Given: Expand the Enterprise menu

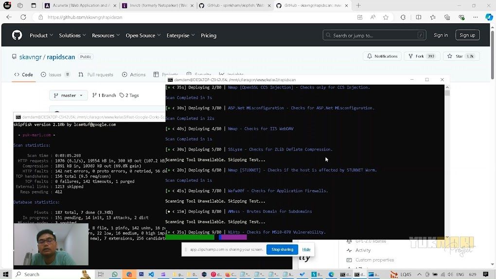Looking at the screenshot, I should pos(180,35).
